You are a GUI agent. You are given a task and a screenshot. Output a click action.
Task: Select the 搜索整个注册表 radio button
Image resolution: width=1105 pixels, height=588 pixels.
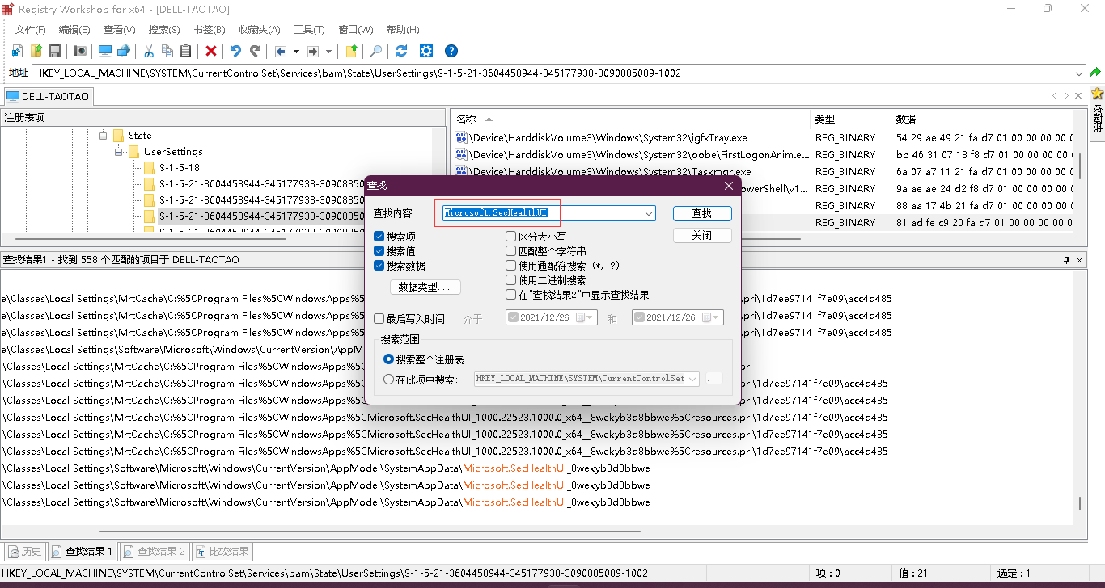click(x=389, y=359)
